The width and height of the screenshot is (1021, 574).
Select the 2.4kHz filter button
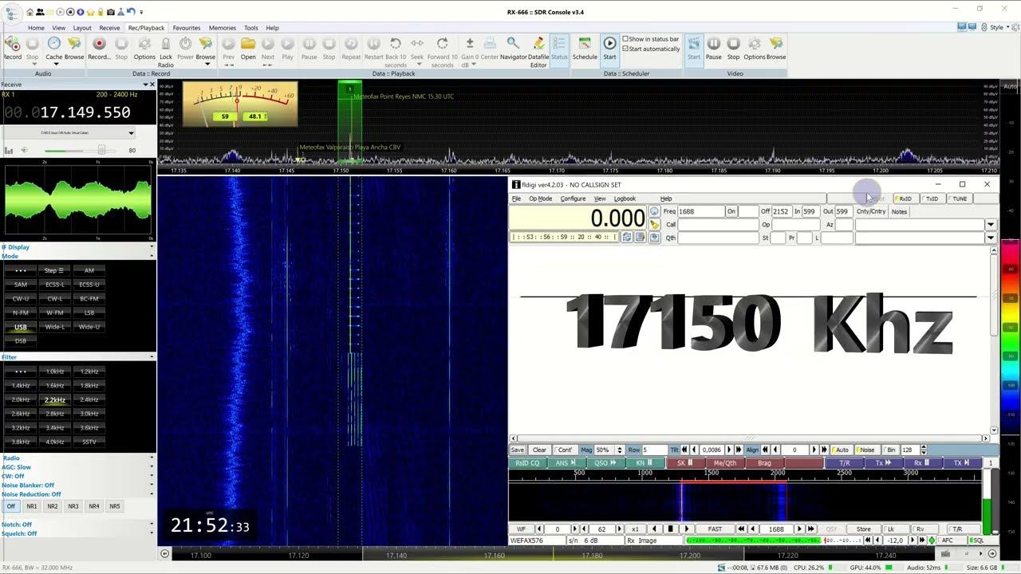89,399
